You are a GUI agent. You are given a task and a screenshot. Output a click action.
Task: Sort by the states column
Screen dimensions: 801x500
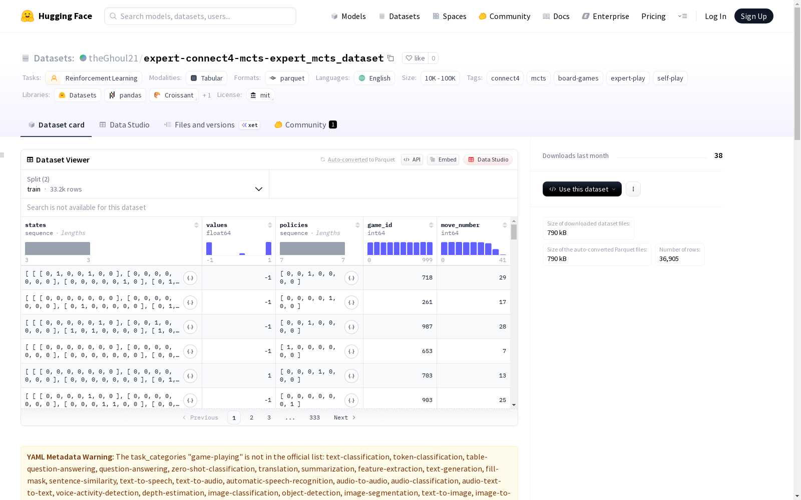[196, 225]
